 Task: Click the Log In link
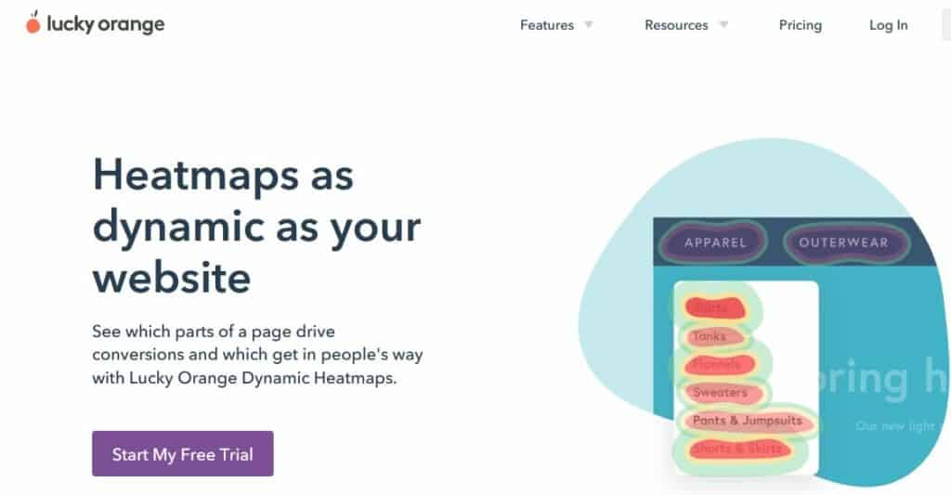coord(889,25)
